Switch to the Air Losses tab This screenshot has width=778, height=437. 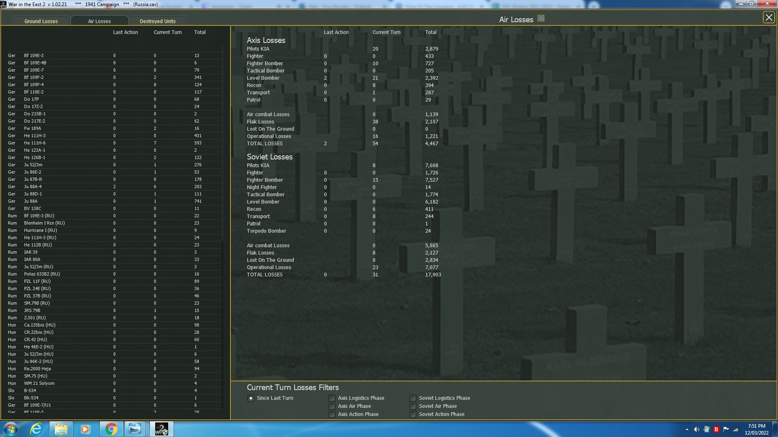(x=99, y=21)
